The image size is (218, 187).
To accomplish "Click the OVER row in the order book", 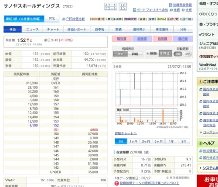I will pyautogui.click(x=56, y=83).
